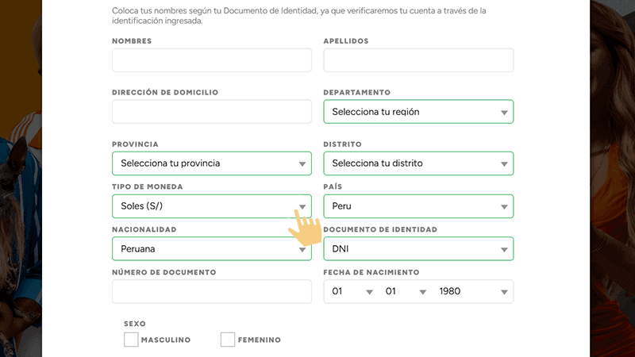Open the birth year 1980 dropdown
Image resolution: width=635 pixels, height=357 pixels.
coord(468,292)
